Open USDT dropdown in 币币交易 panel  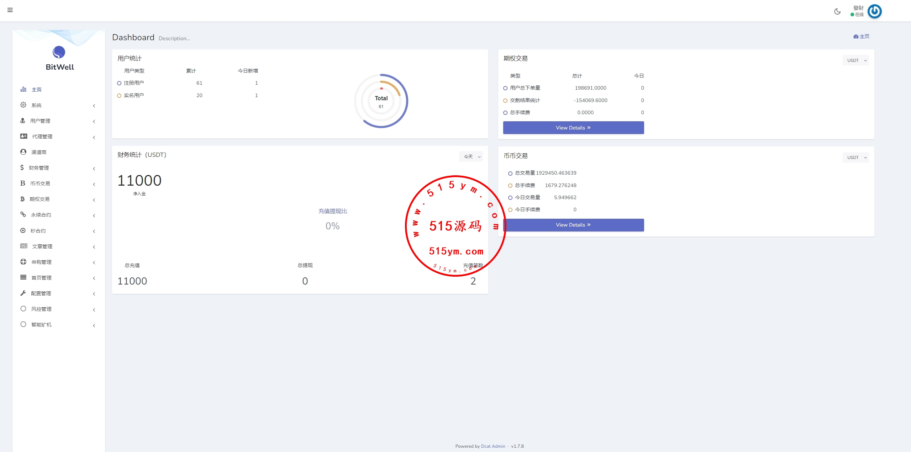click(855, 157)
